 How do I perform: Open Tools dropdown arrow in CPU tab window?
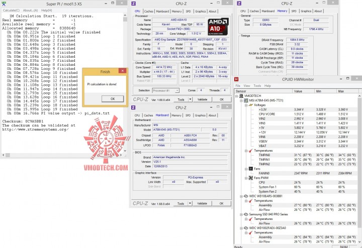[190, 99]
